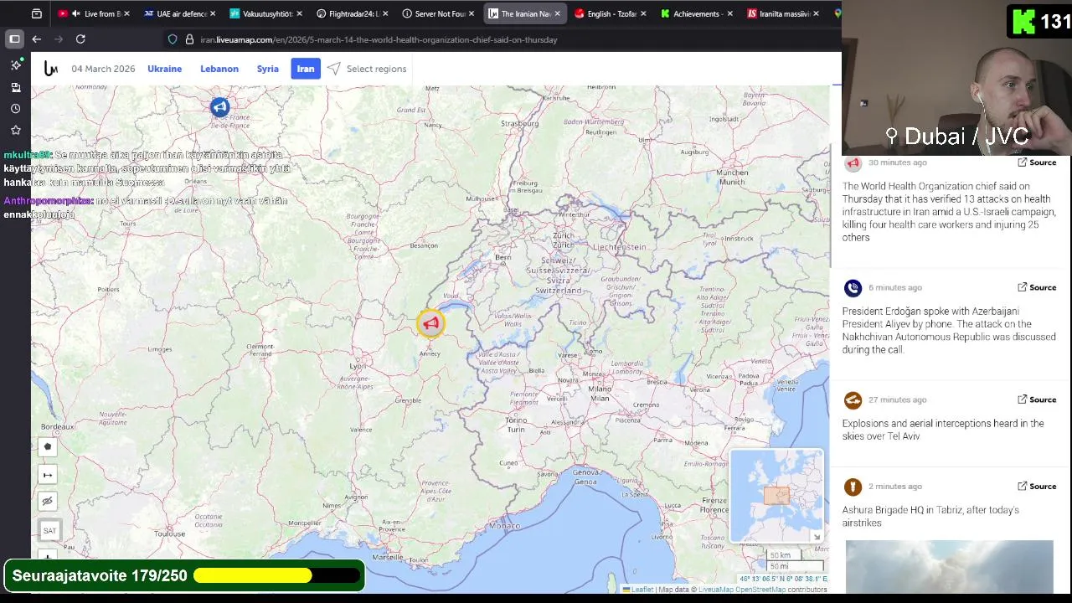
Task: Mute the Live from YouTube tab speaker
Action: 76,13
